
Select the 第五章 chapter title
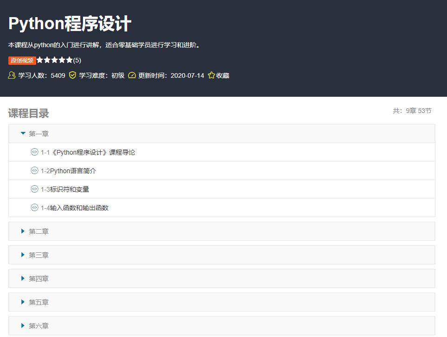pyautogui.click(x=38, y=302)
